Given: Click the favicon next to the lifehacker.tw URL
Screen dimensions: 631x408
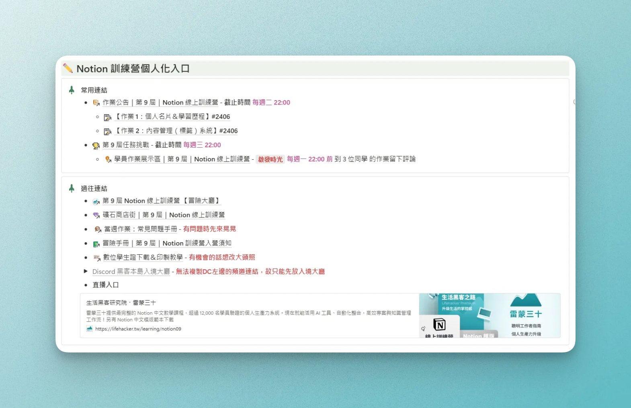Looking at the screenshot, I should click(x=90, y=329).
